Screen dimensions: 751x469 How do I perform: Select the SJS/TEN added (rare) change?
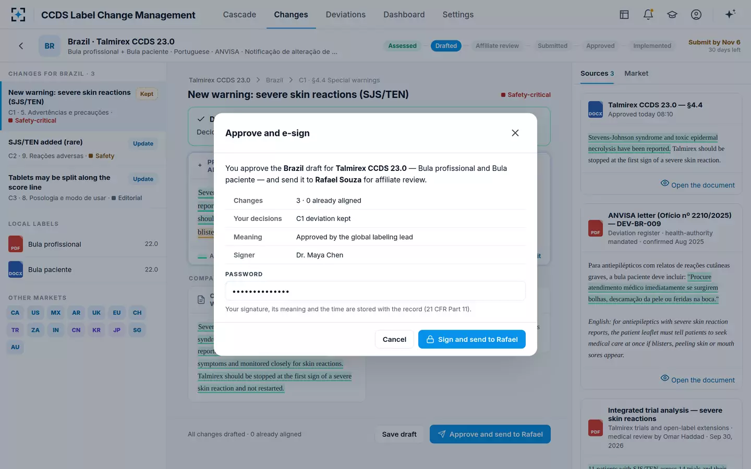pos(83,149)
